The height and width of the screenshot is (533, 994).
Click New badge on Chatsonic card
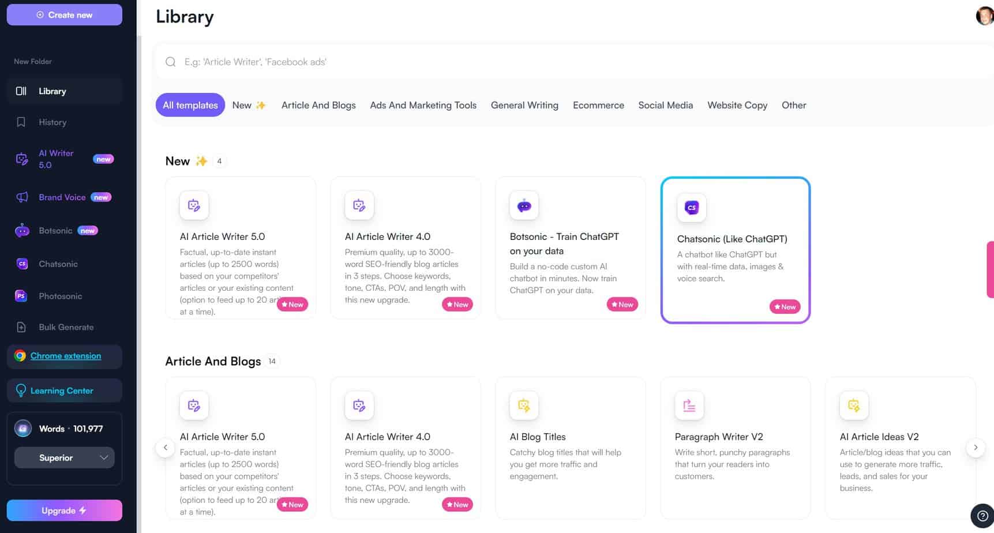click(x=785, y=307)
